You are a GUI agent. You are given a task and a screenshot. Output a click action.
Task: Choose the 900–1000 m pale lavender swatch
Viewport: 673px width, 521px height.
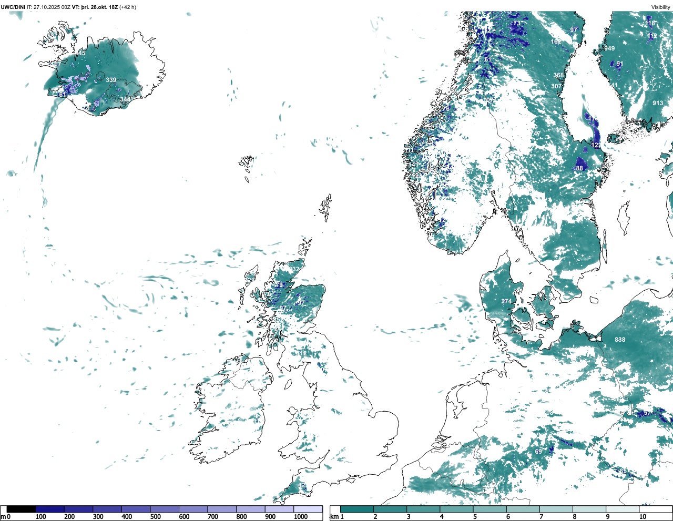[279, 509]
